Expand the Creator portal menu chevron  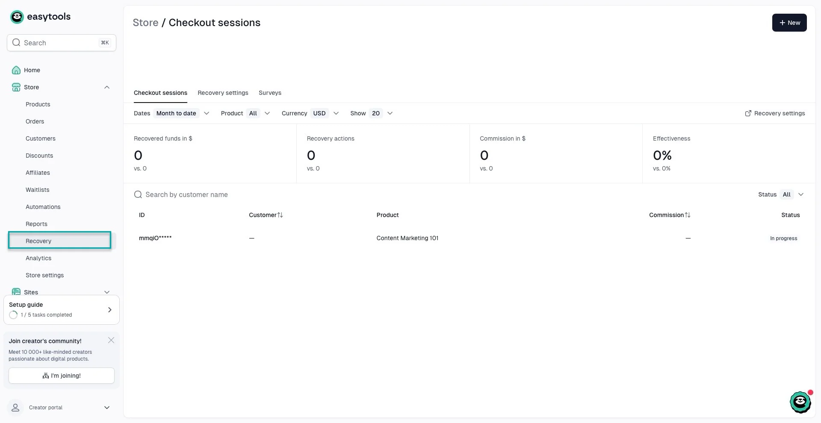point(107,408)
